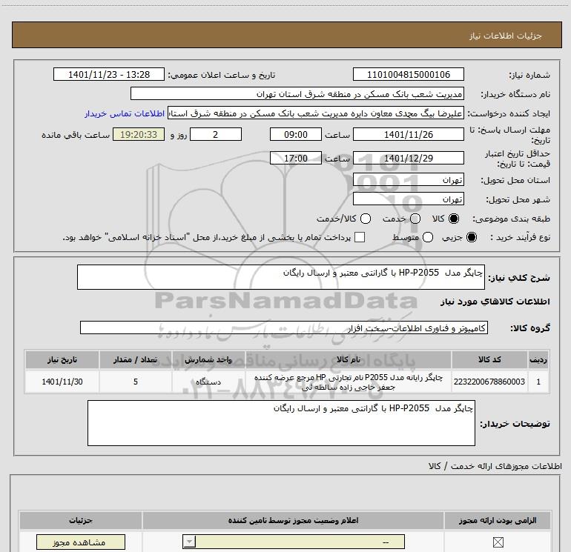Screen dimensions: 571x552
Task: Click the مشاهده مجوز button
Action: tap(81, 542)
